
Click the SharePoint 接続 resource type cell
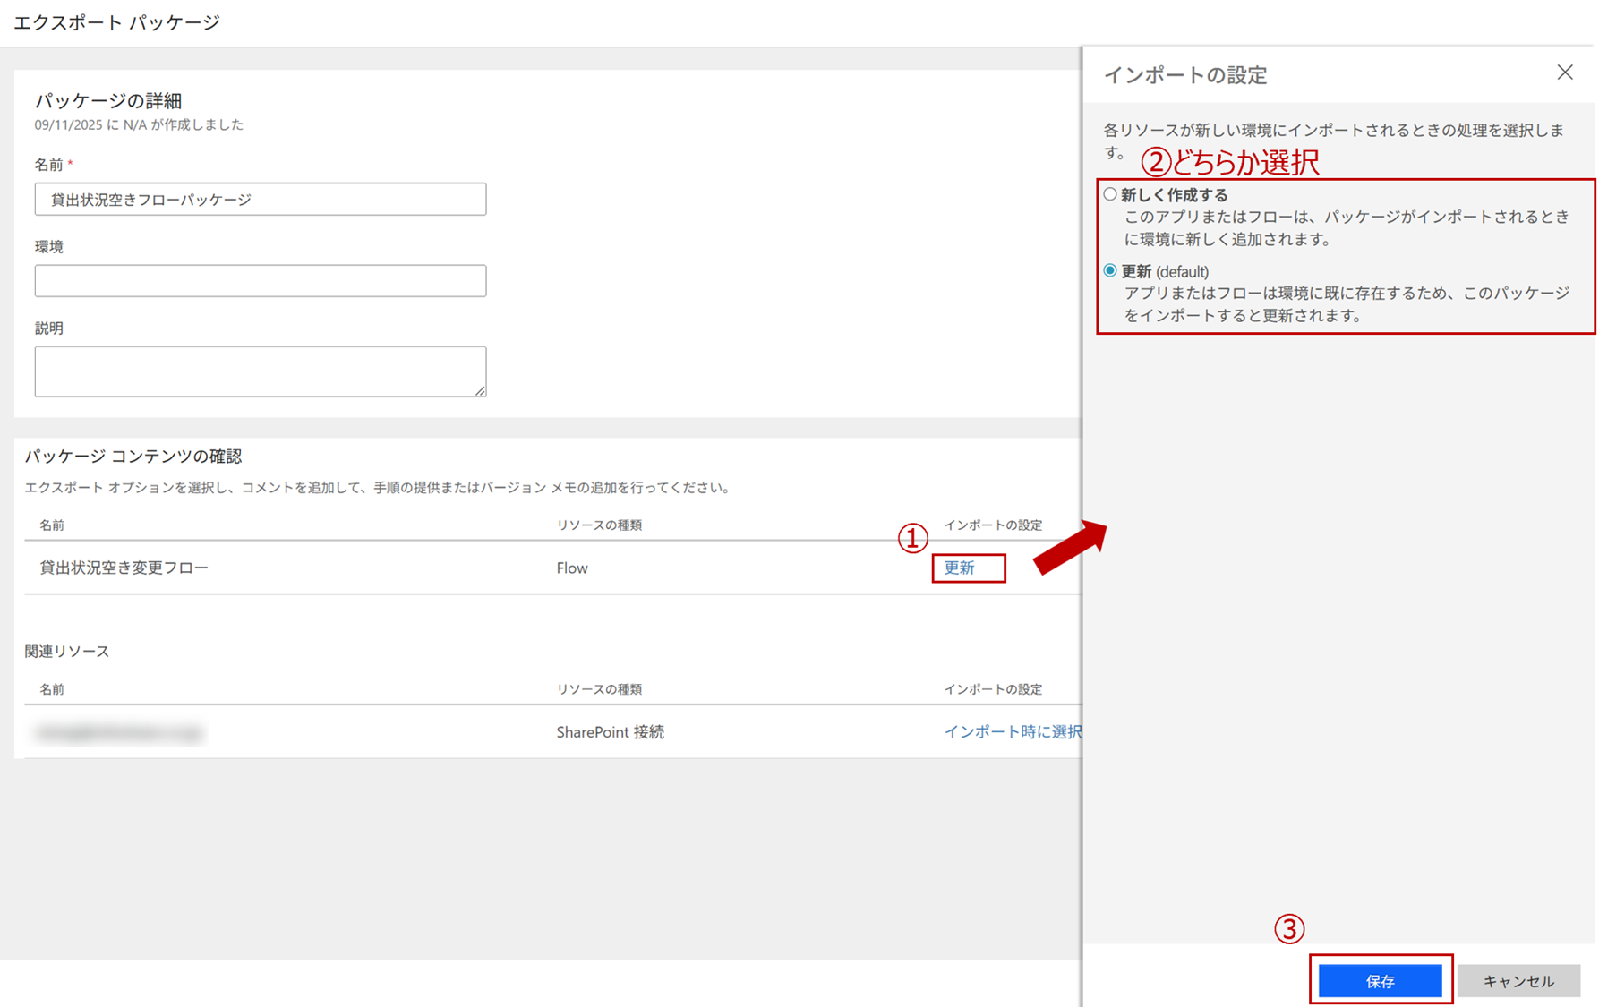[610, 732]
